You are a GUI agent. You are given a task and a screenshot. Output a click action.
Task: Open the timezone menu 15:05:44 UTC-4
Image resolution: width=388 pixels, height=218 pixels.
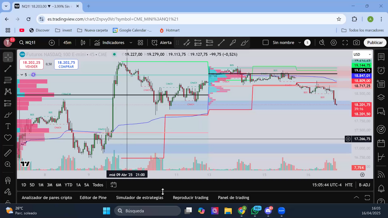point(327,185)
